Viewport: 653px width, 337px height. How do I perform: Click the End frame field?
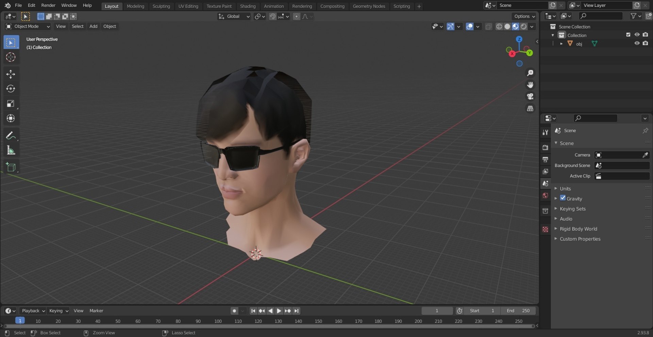[x=518, y=311]
